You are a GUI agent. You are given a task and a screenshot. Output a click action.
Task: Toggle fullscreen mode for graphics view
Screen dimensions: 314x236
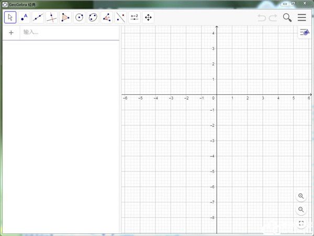pos(301,223)
